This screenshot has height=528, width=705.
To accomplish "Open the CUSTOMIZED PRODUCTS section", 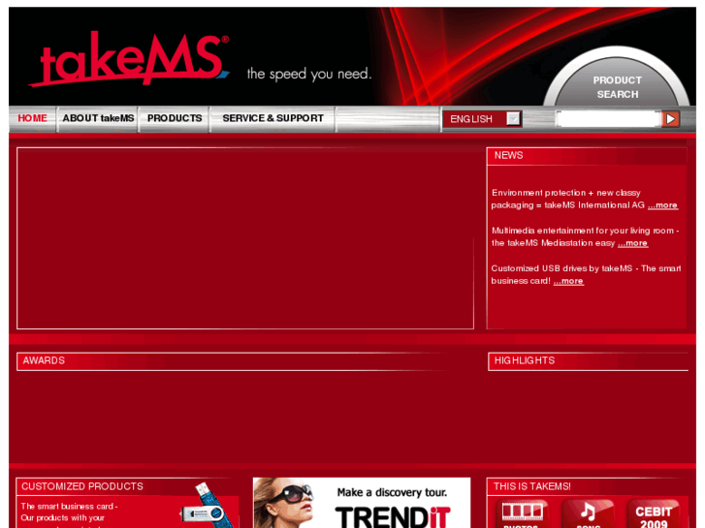I will [x=82, y=486].
